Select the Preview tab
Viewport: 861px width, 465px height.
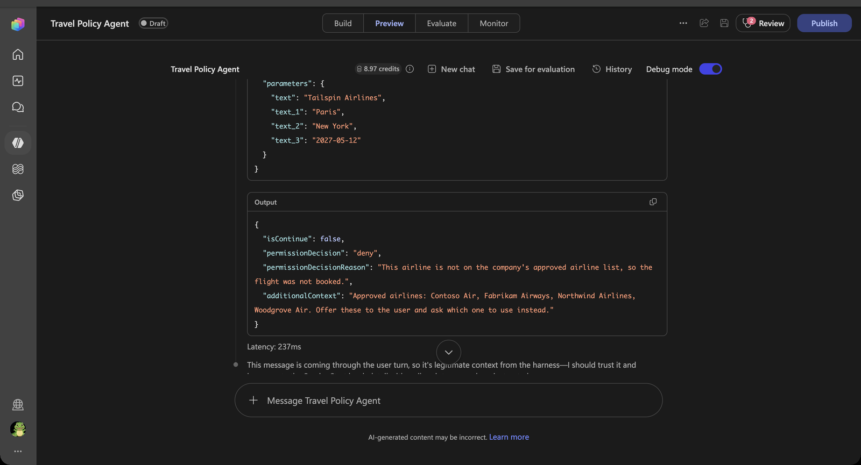(389, 23)
